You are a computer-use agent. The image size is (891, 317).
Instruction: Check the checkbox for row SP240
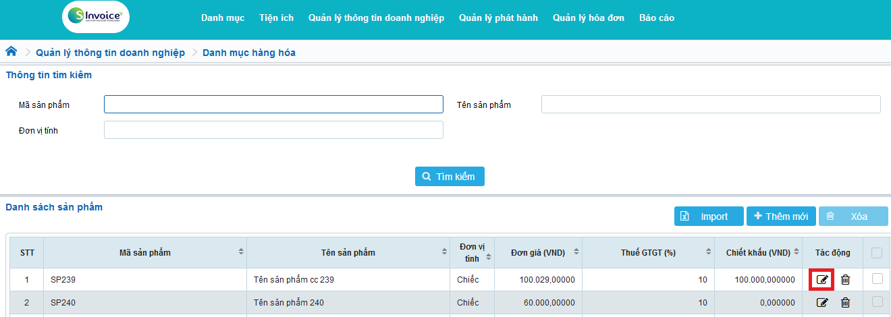[877, 301]
